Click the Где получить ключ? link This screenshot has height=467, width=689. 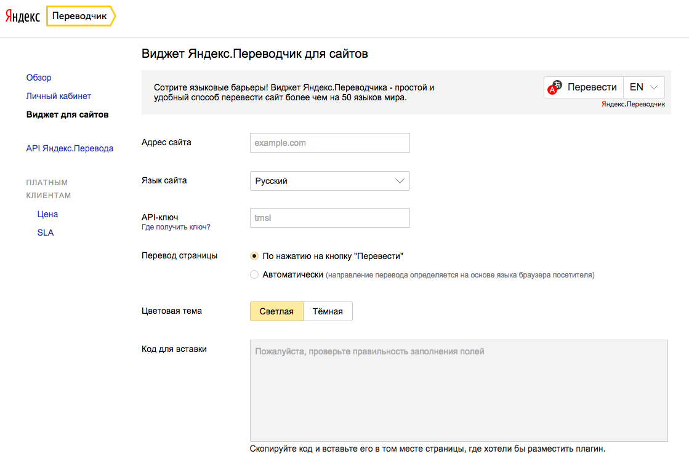click(176, 227)
